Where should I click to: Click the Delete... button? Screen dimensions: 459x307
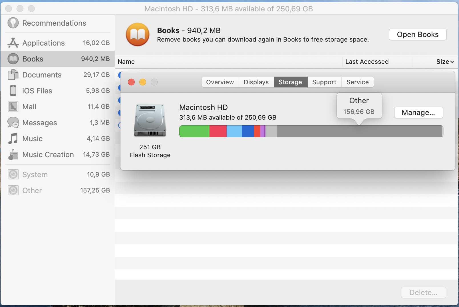424,292
